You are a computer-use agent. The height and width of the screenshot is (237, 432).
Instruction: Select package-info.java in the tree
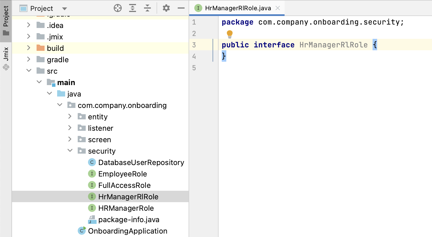129,220
